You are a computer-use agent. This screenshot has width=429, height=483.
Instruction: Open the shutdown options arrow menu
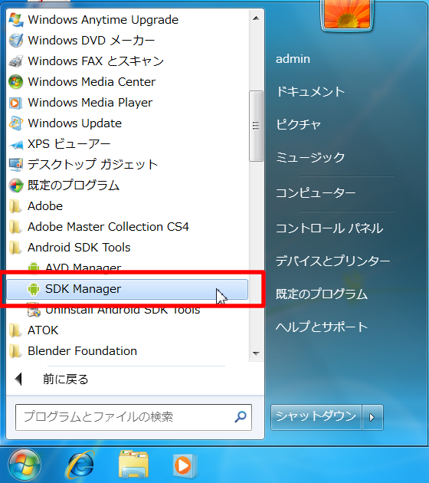(x=372, y=417)
